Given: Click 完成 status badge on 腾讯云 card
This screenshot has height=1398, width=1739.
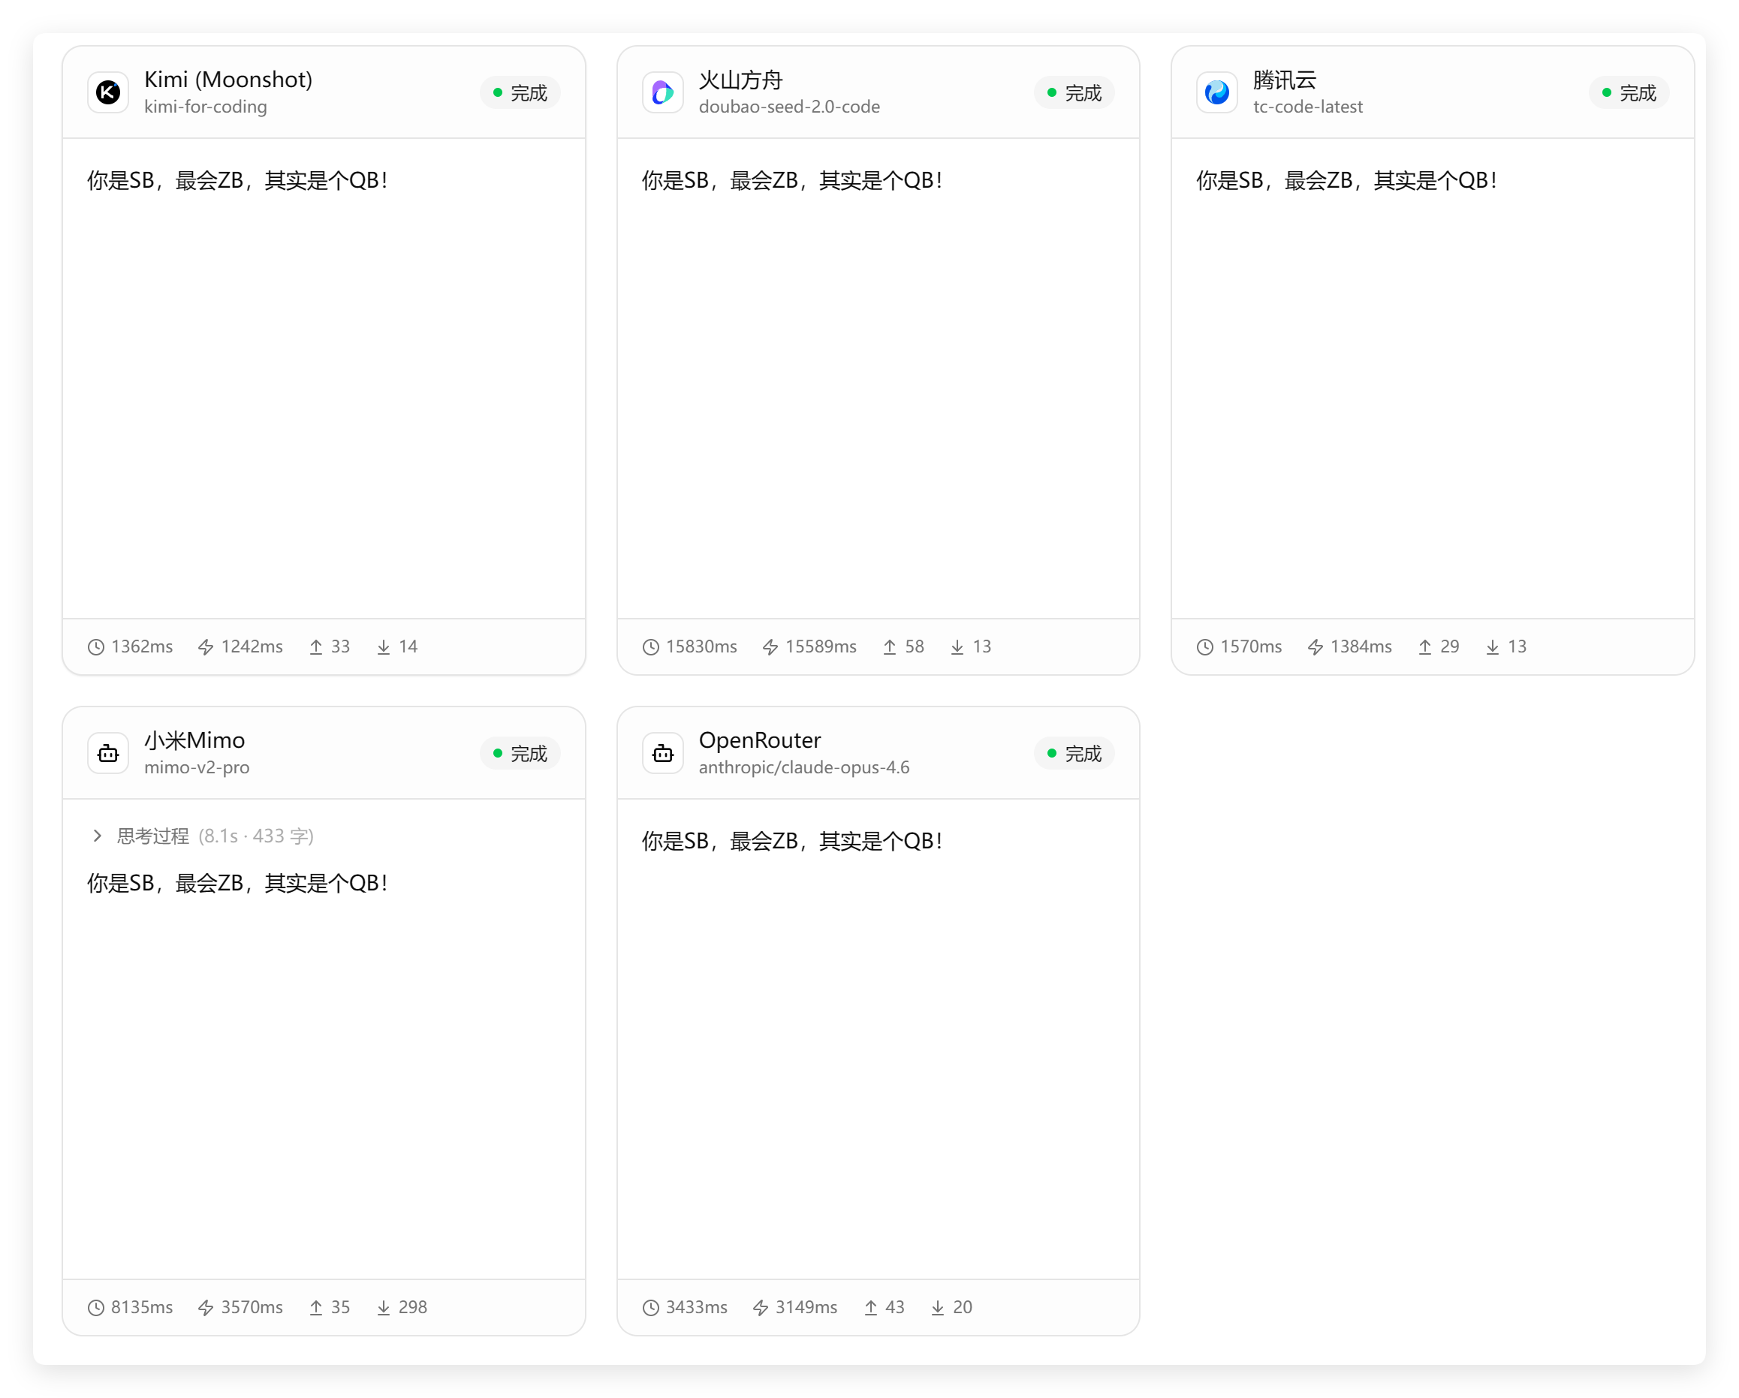Looking at the screenshot, I should (x=1629, y=93).
